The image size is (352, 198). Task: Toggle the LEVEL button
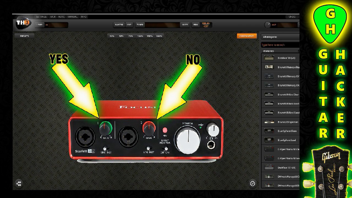pos(40,25)
